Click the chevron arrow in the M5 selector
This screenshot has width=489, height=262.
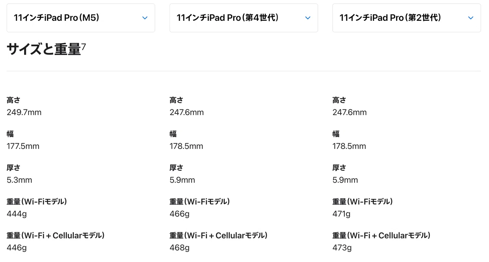coord(145,18)
